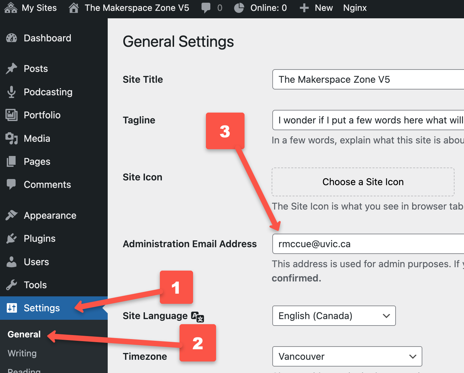Viewport: 464px width, 373px height.
Task: Click the Plugins plug icon
Action: tap(12, 238)
